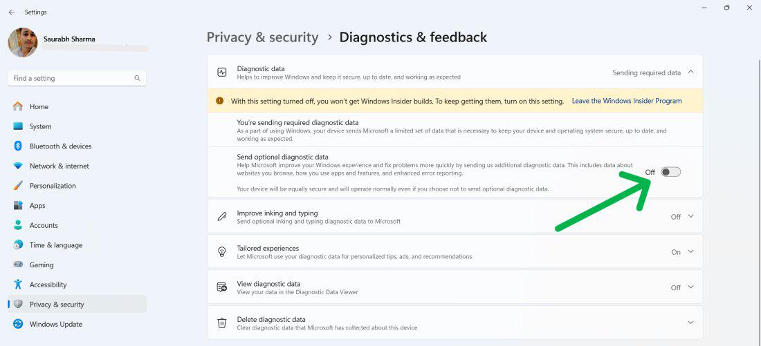Image resolution: width=761 pixels, height=346 pixels.
Task: Expand the Tailored experiences section
Action: pos(690,252)
